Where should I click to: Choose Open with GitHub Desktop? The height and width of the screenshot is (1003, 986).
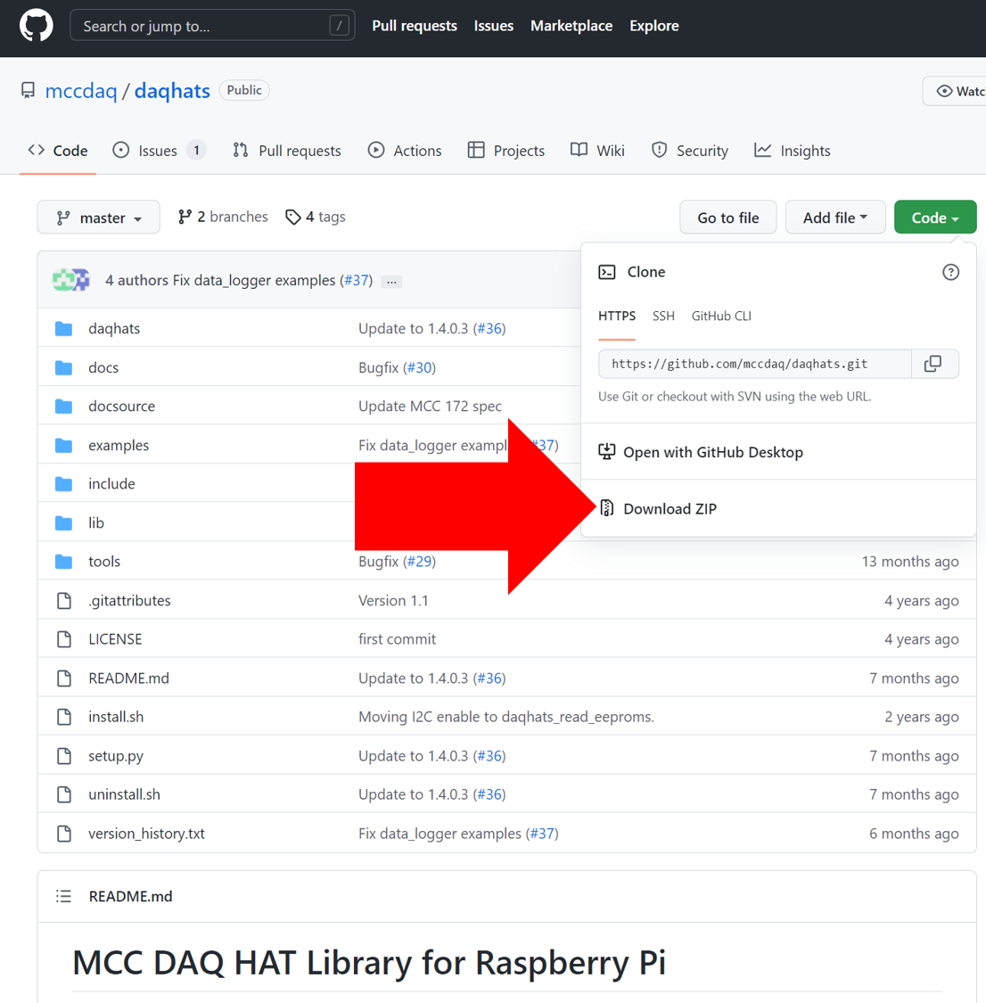point(712,452)
